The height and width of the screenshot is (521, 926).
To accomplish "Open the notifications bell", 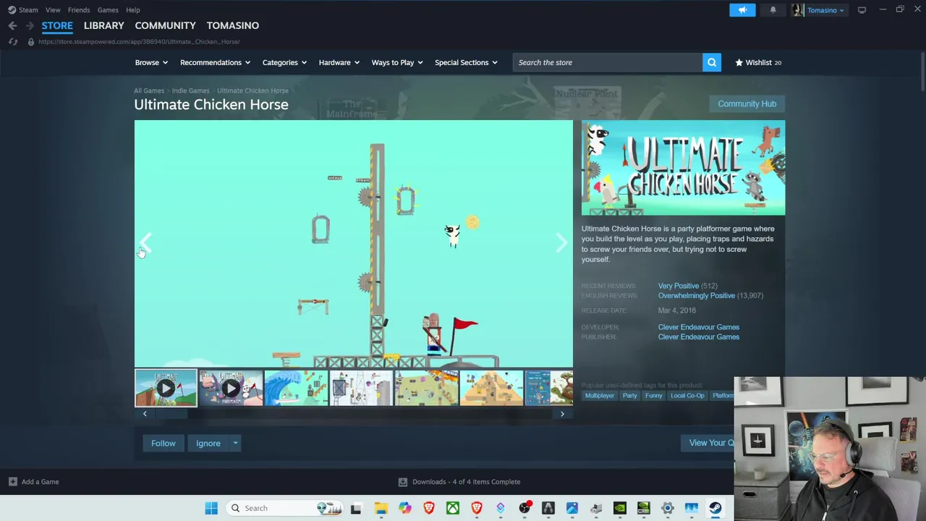I will pyautogui.click(x=773, y=10).
